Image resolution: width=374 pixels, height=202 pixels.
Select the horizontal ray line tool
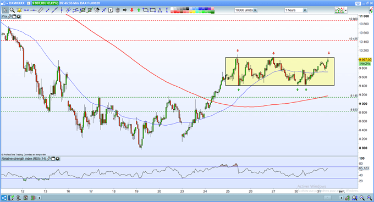pyautogui.click(x=34, y=10)
